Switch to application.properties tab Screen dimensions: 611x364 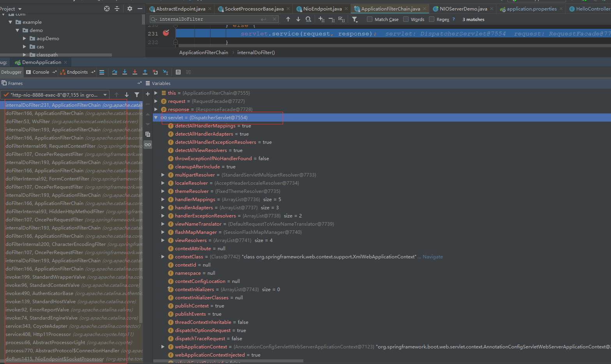[531, 9]
